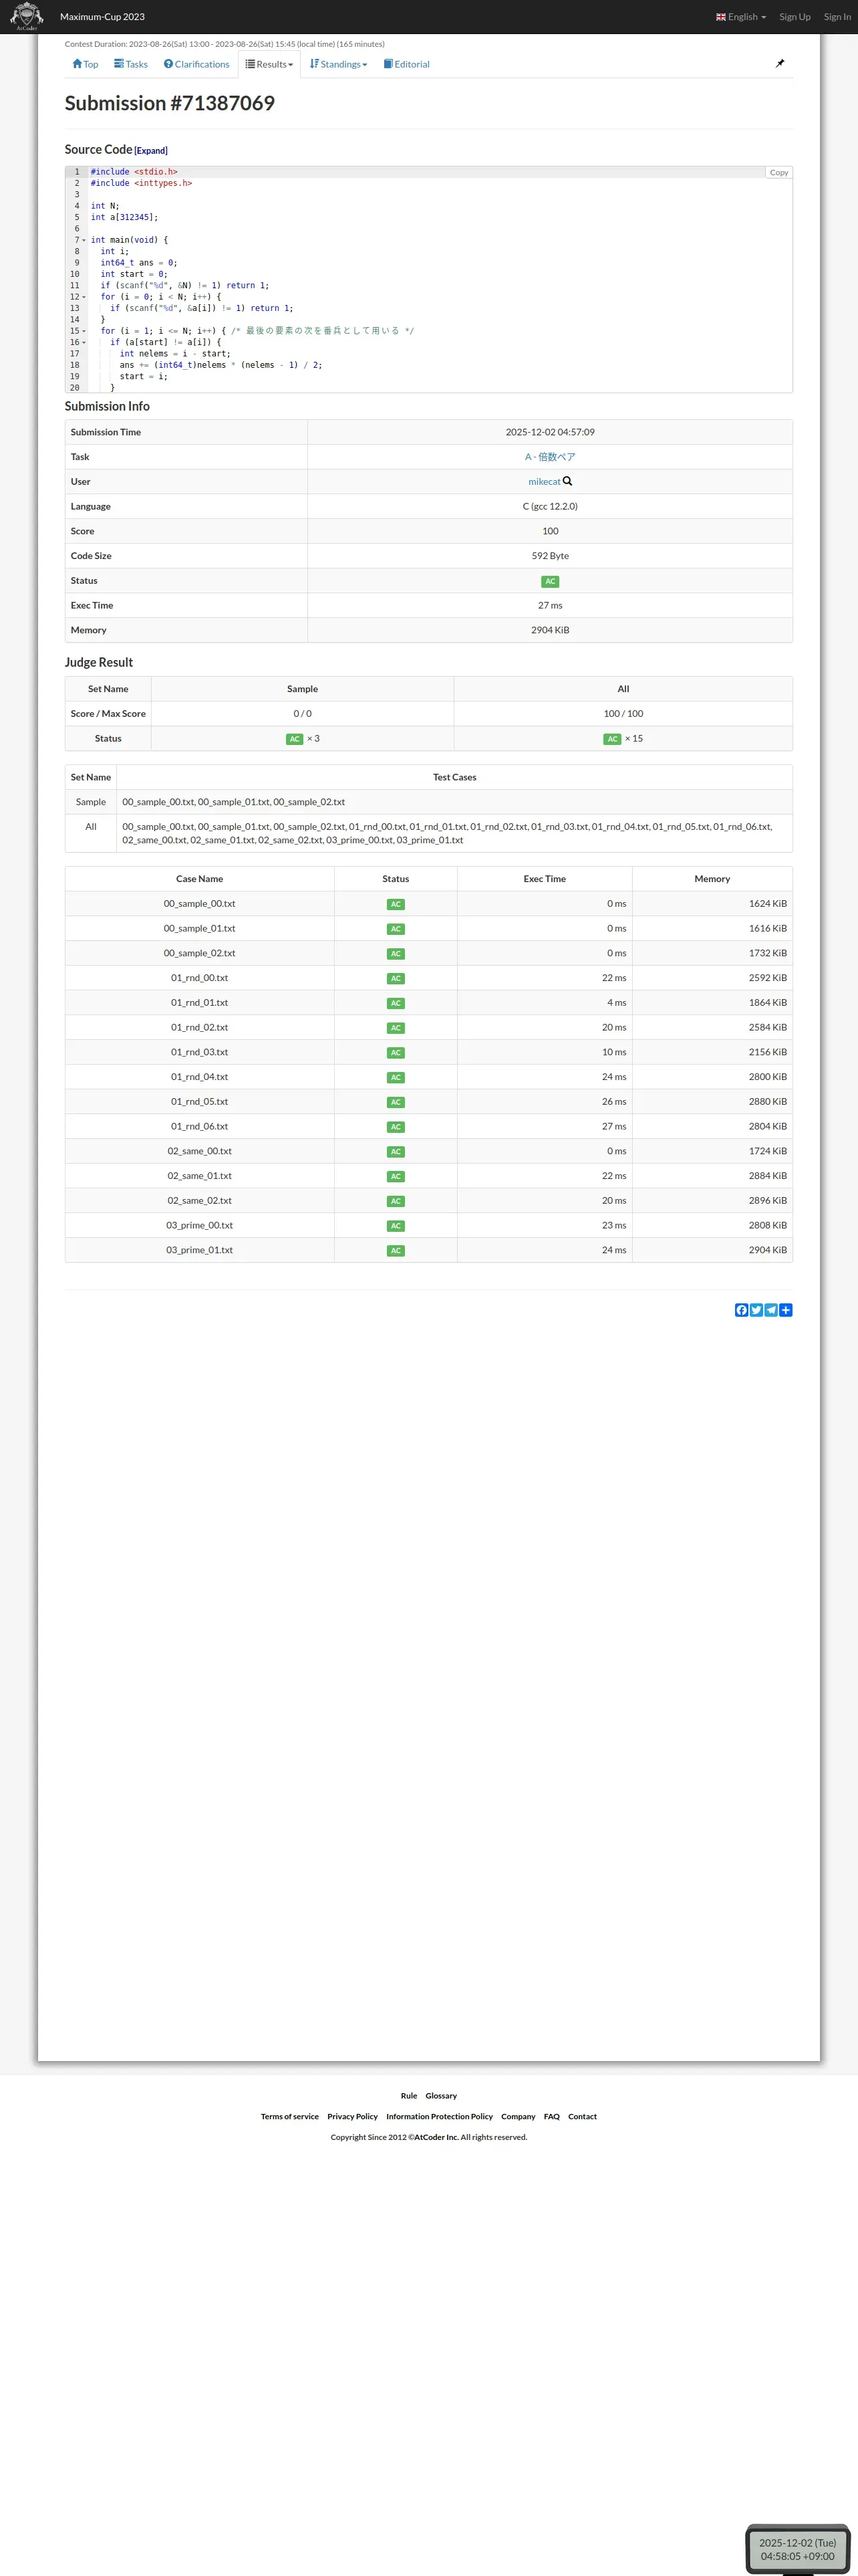Viewport: 858px width, 2576px height.
Task: Collapse code fold at line 7
Action: click(x=84, y=240)
